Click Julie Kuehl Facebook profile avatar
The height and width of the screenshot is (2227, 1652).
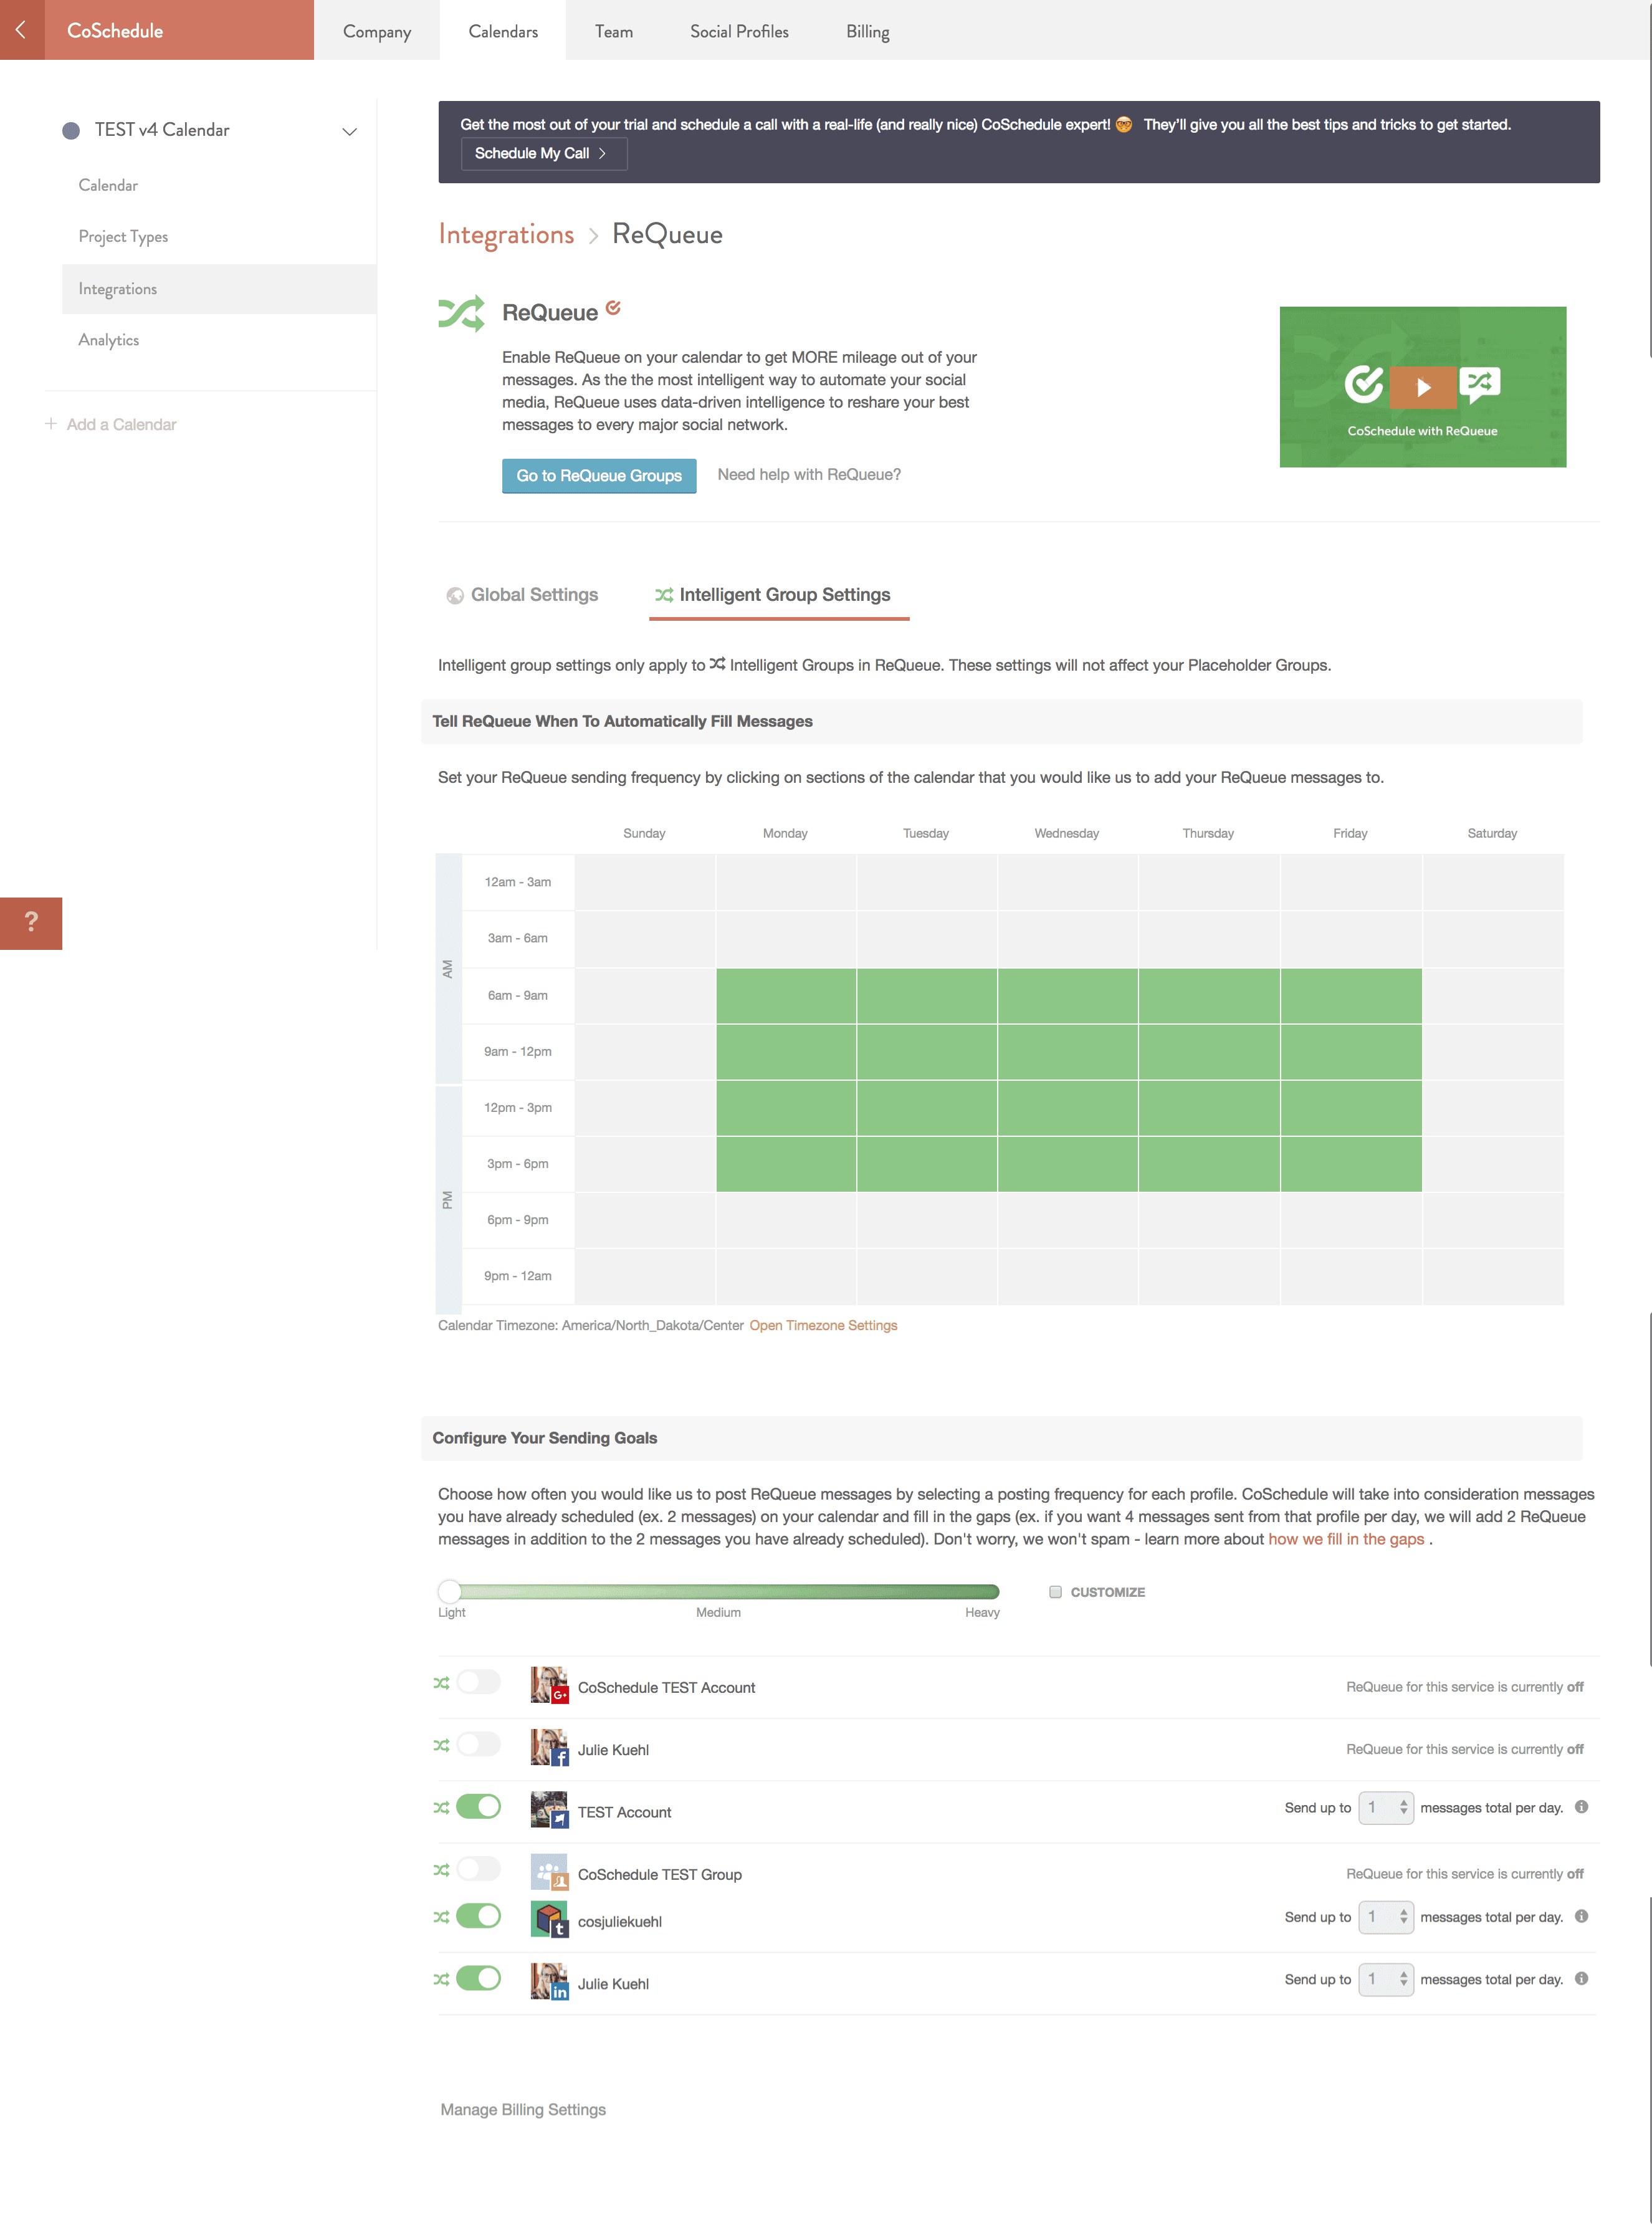[549, 1747]
